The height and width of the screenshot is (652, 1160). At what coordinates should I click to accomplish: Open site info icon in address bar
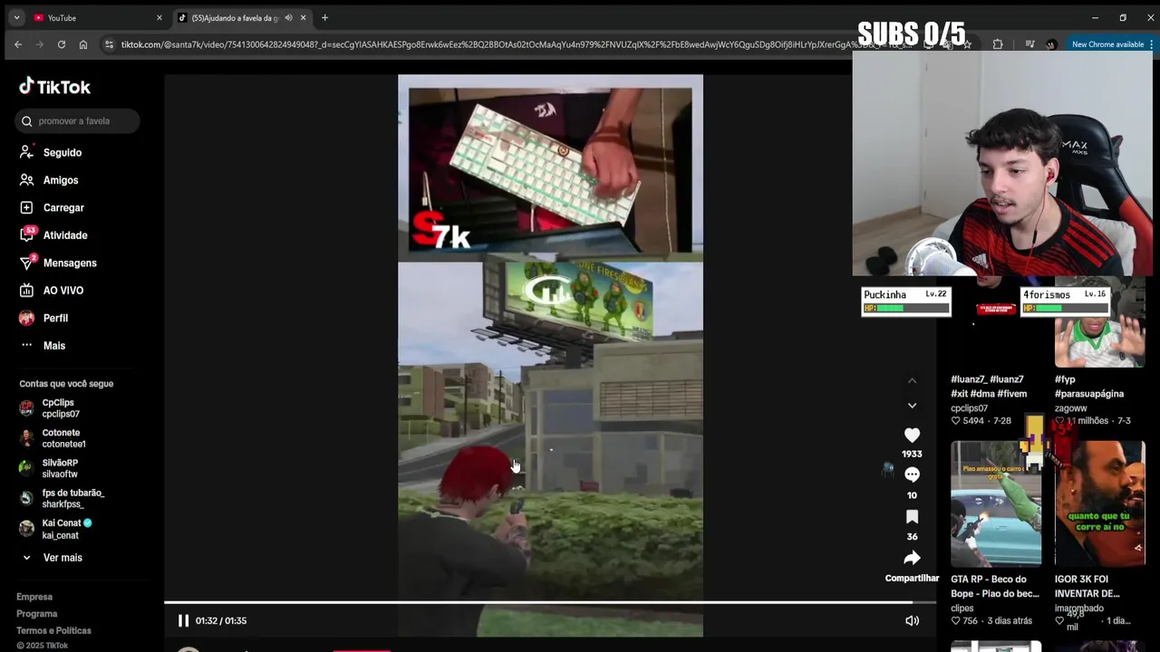click(x=110, y=44)
